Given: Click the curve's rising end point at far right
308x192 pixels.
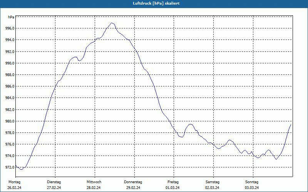Looking at the screenshot, I should 291,124.
